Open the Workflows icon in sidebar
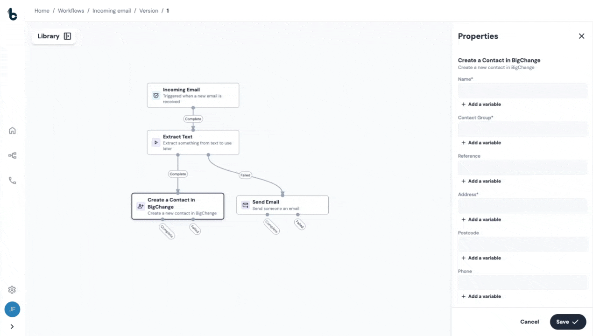The height and width of the screenshot is (336, 593). [x=13, y=156]
